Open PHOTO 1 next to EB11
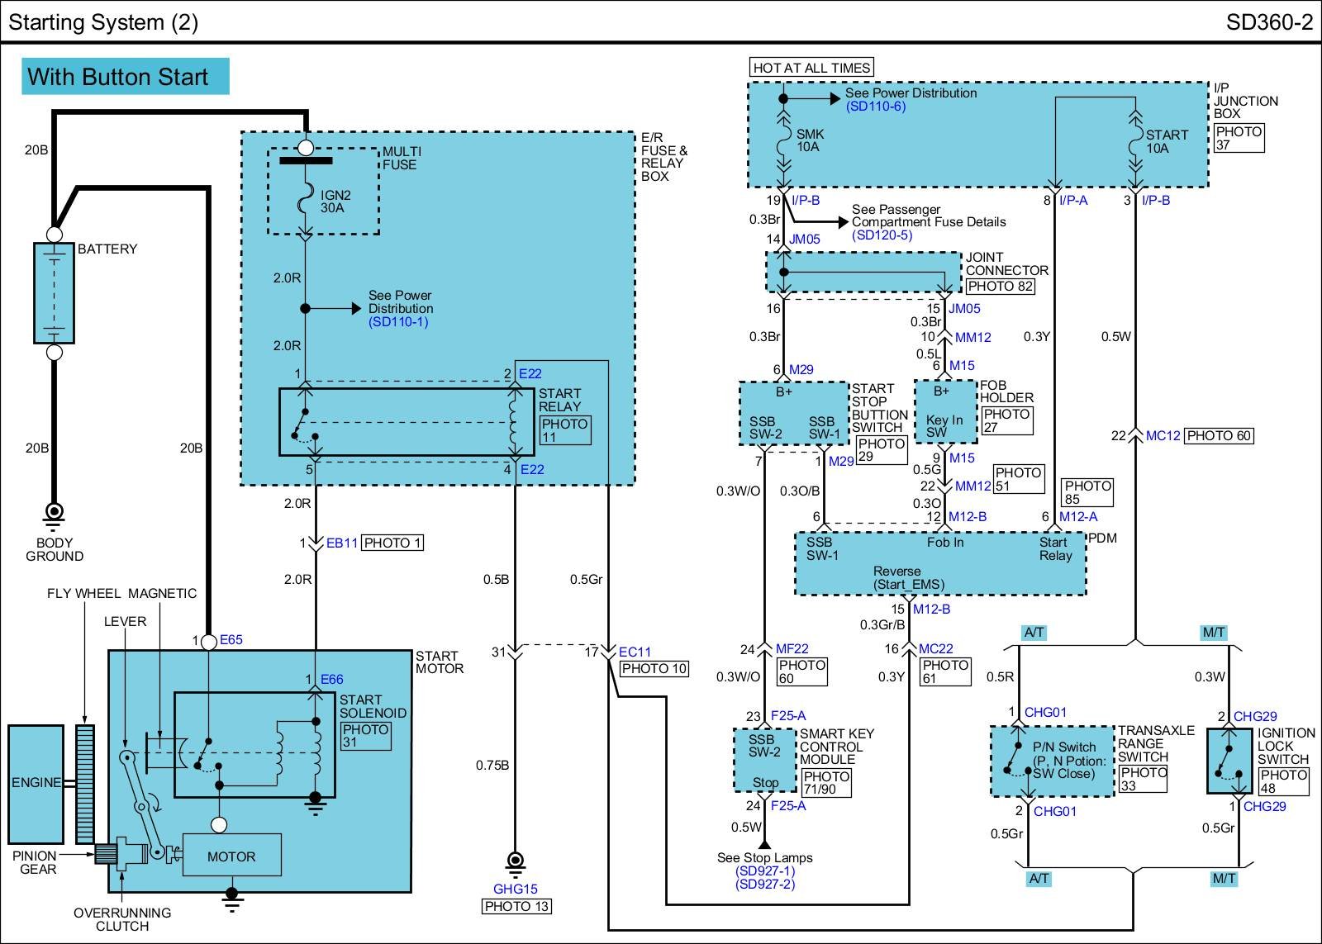 392,543
